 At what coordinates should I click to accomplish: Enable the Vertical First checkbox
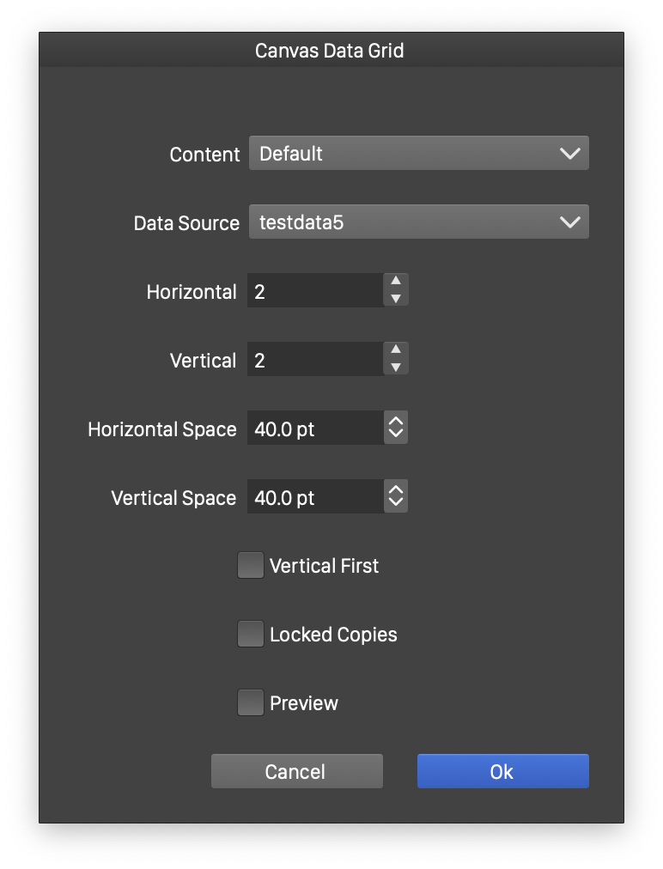[251, 566]
